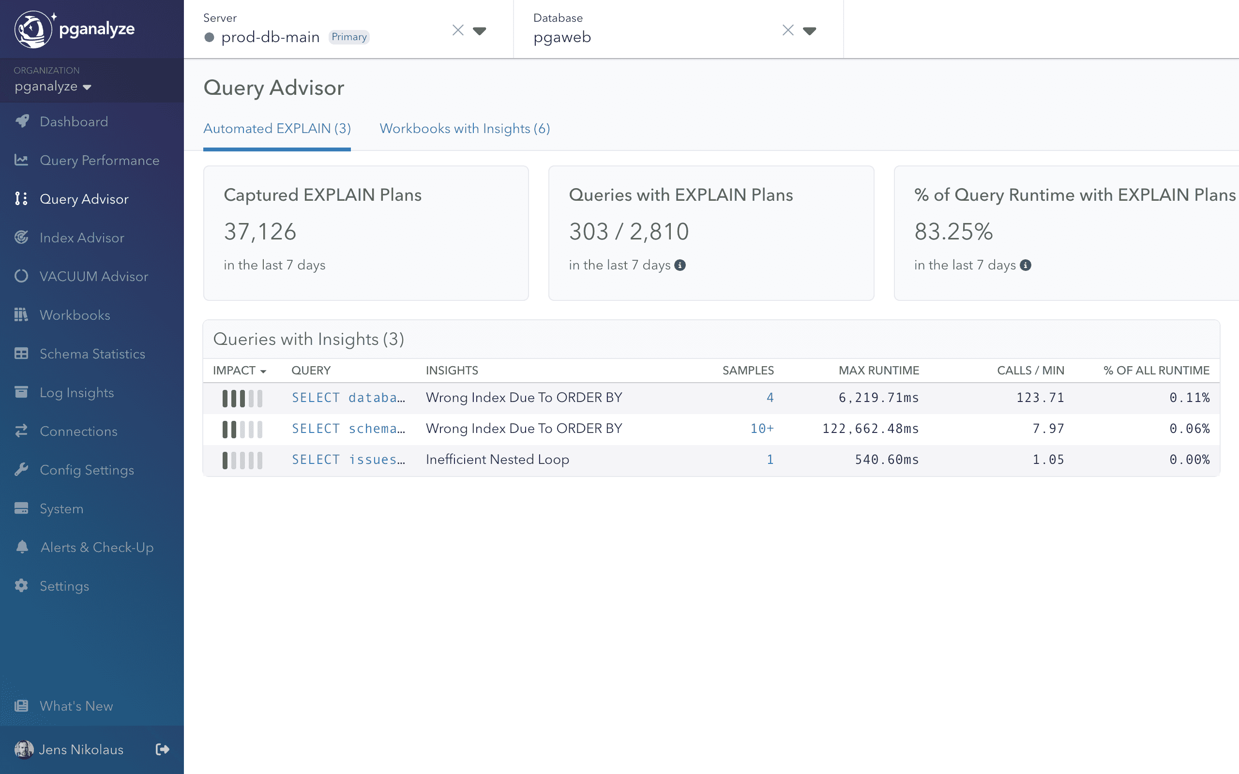Click the info icon in Queries with EXPLAIN Plans

click(680, 265)
